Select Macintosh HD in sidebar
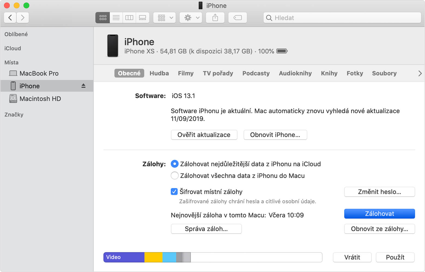Screen dimensions: 425x272 point(47,99)
